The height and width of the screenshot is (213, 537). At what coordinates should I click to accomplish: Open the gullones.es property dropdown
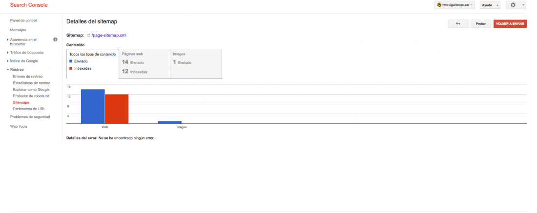[455, 5]
